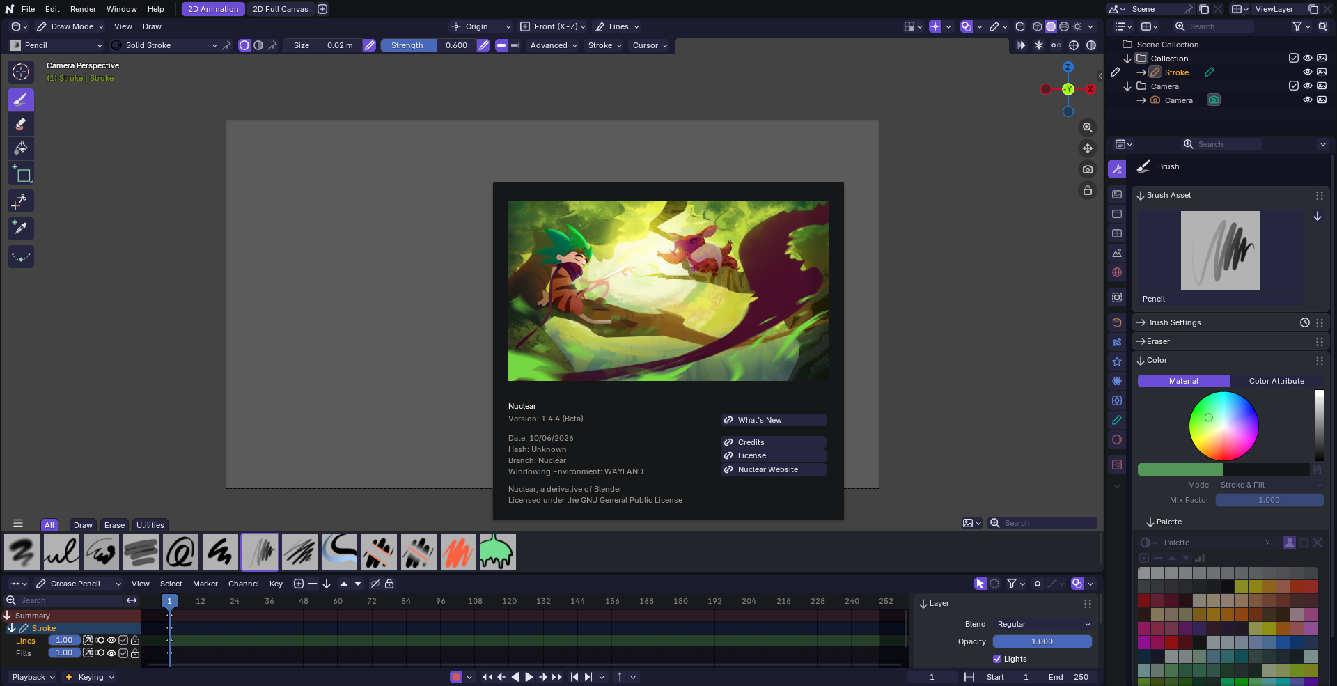Adjust the Strength slider
The width and height of the screenshot is (1337, 686).
coord(429,45)
